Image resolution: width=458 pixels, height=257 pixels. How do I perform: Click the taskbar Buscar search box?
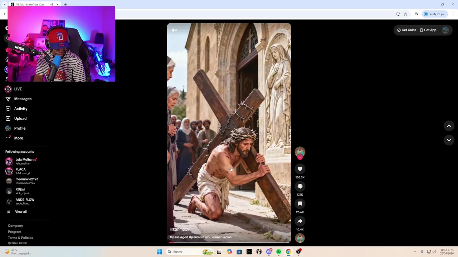point(190,252)
